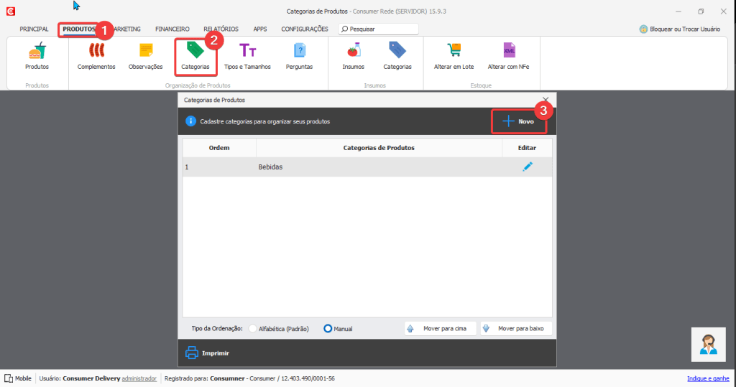Open the Observações sticky note icon
Image resolution: width=736 pixels, height=387 pixels.
145,52
